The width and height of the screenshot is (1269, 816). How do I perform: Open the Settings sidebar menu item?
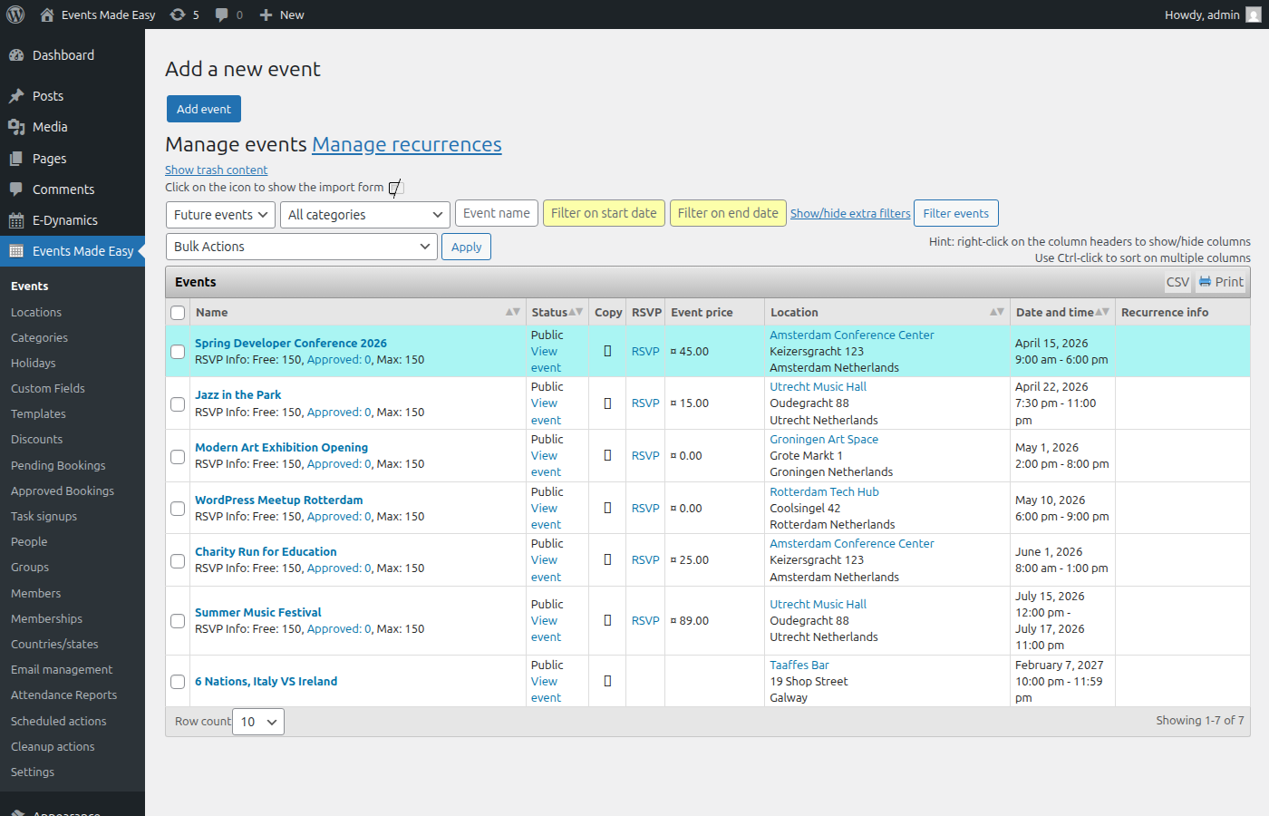pyautogui.click(x=32, y=772)
